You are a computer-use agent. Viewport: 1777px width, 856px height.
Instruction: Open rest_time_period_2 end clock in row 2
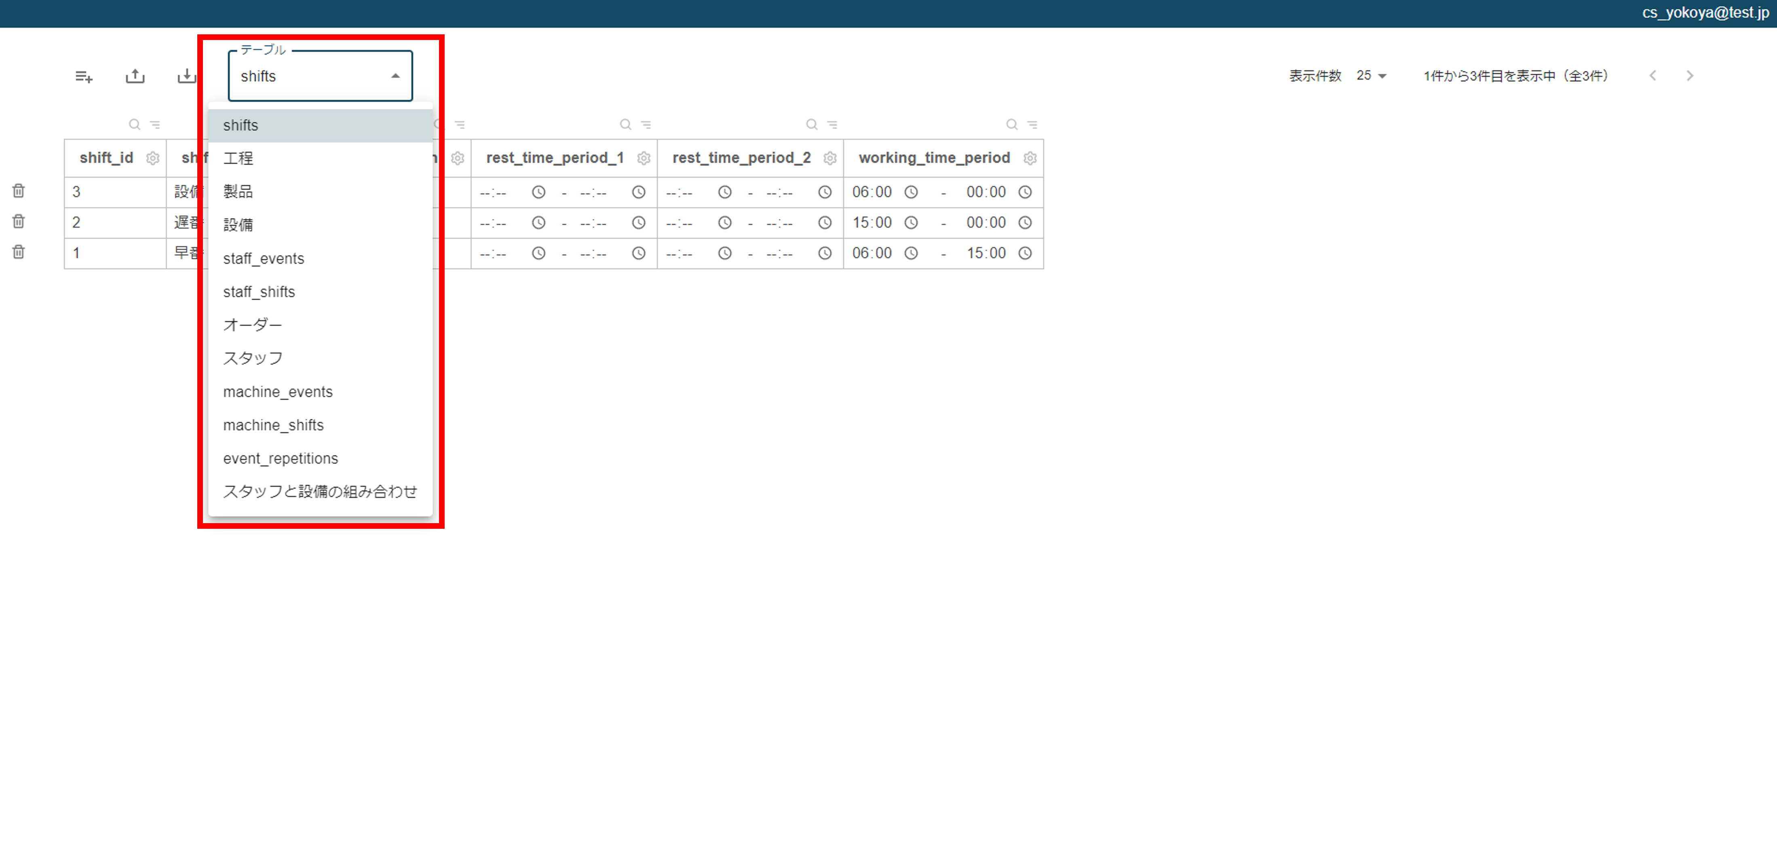(x=825, y=223)
